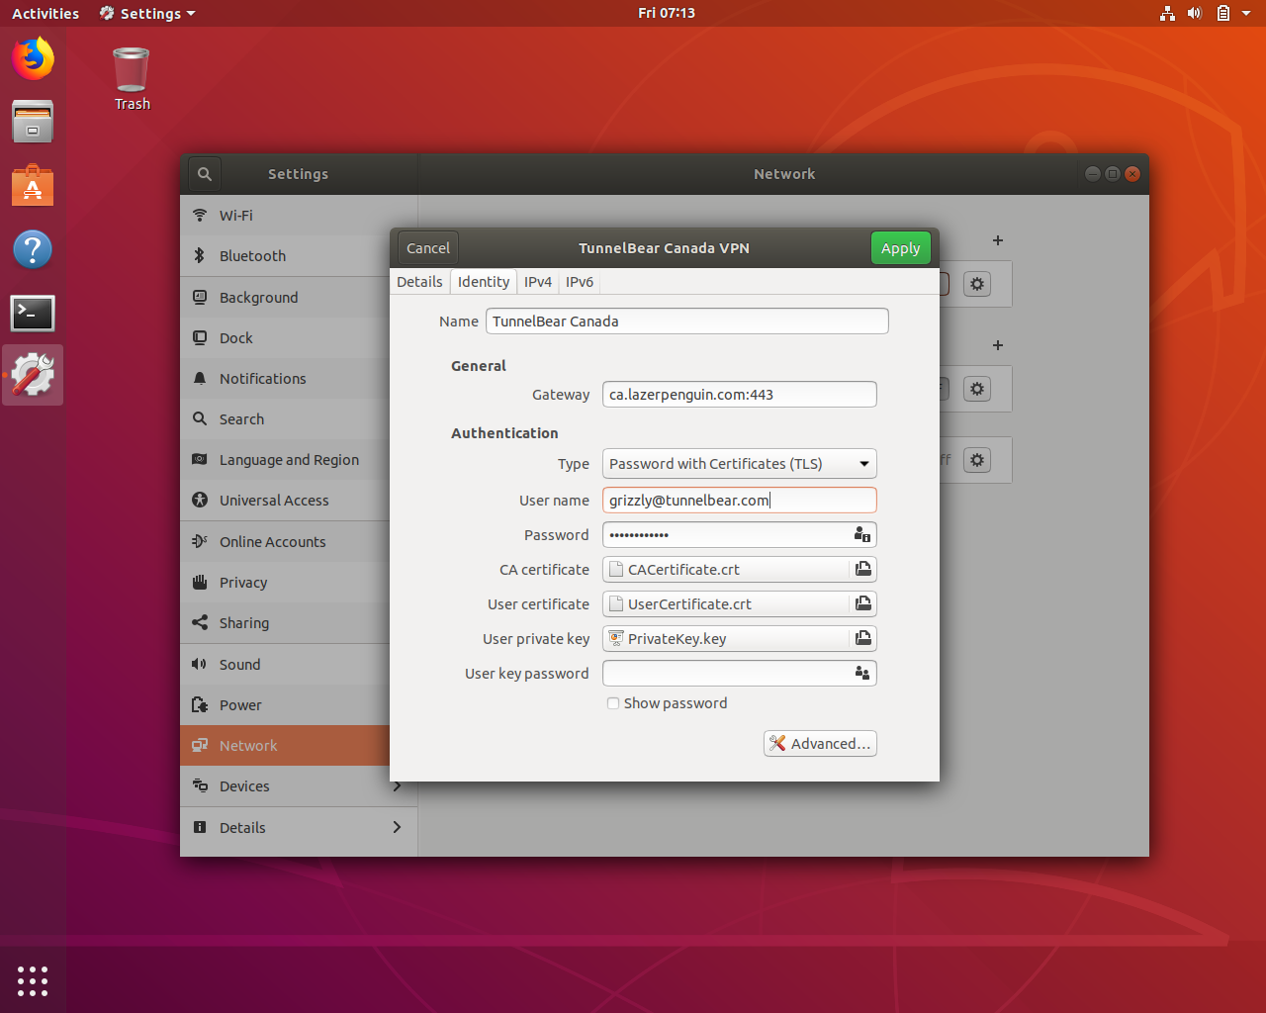Click the volume icon in top bar
Image resolution: width=1266 pixels, height=1013 pixels.
(x=1195, y=13)
